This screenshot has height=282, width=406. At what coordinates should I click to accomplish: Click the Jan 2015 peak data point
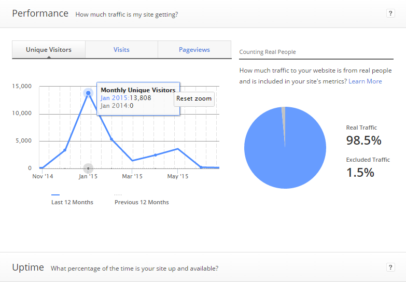pyautogui.click(x=88, y=93)
